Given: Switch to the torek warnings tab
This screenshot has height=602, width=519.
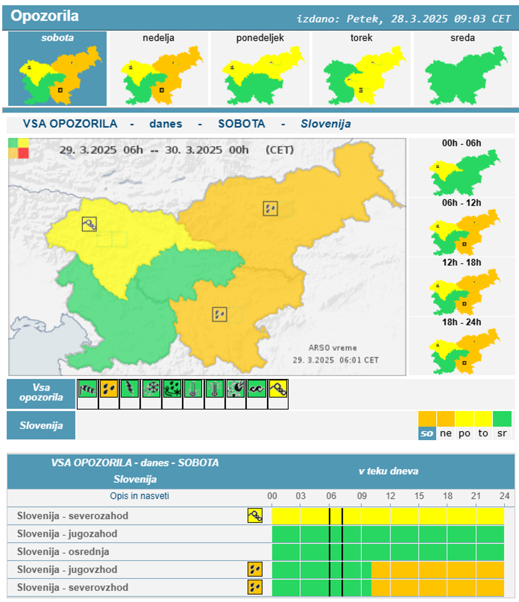Looking at the screenshot, I should click(361, 69).
